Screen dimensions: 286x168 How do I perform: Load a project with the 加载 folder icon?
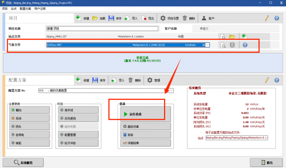tap(99, 18)
